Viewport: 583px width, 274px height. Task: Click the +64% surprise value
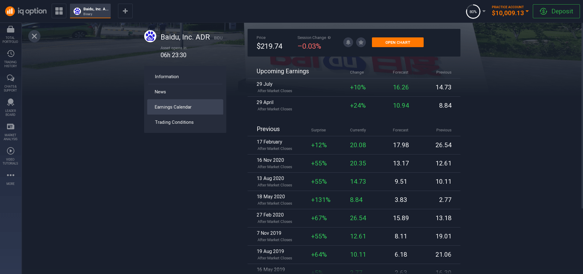click(319, 255)
